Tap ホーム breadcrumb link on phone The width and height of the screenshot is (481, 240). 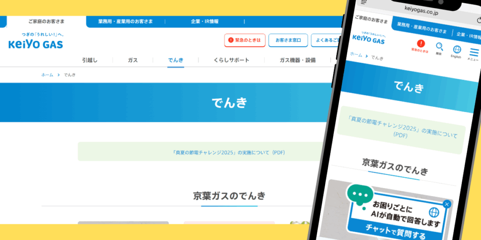(356, 55)
